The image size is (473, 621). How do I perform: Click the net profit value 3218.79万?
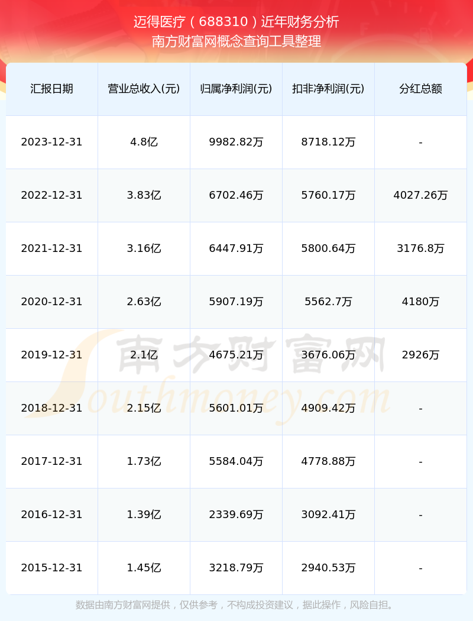point(237,568)
